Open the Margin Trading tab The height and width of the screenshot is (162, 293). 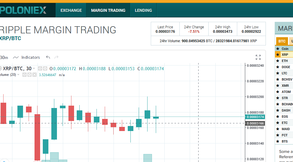coord(108,10)
